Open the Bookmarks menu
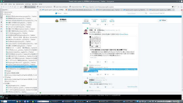 pyautogui.click(x=20, y=4)
